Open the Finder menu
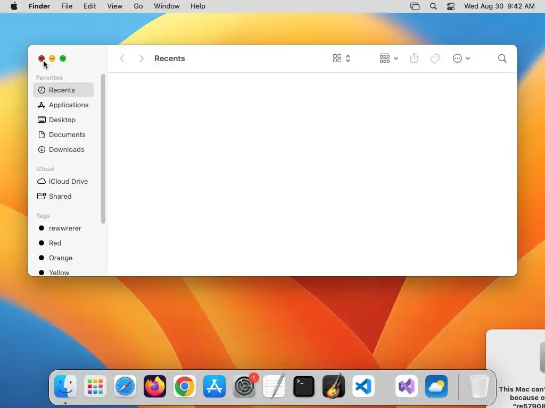This screenshot has height=408, width=545. (x=39, y=6)
